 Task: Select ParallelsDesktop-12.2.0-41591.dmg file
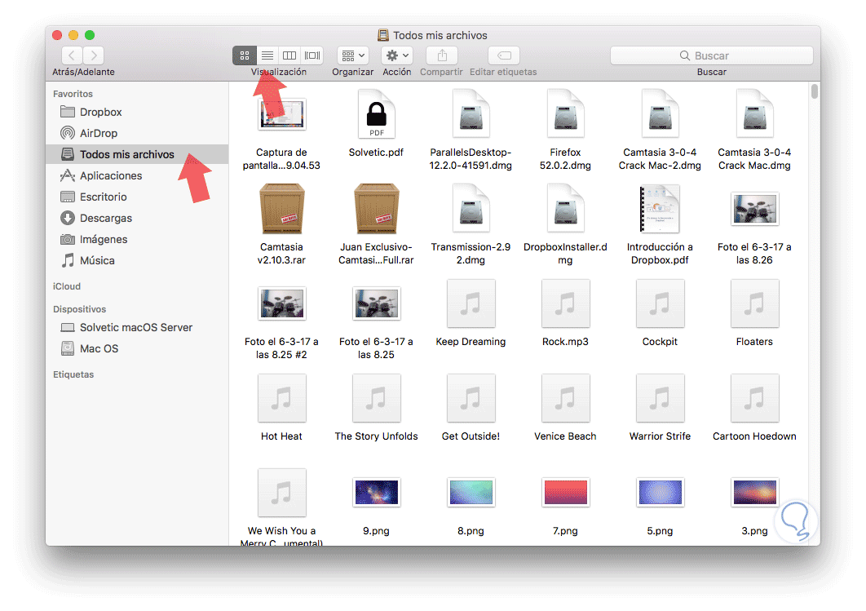pyautogui.click(x=471, y=114)
